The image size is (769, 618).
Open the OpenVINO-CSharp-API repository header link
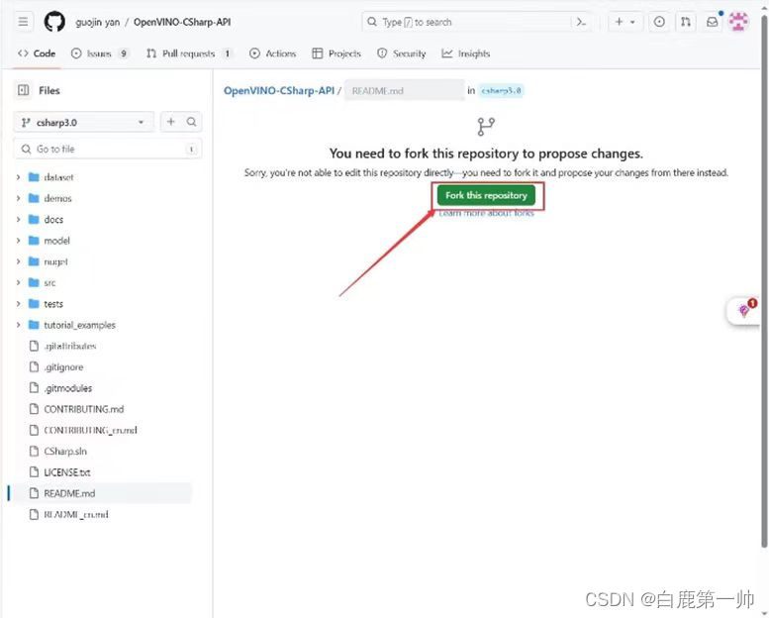[182, 22]
